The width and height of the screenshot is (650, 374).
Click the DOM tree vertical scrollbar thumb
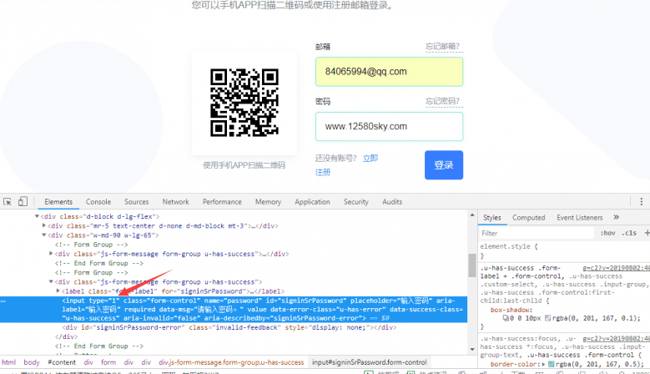pos(471,265)
